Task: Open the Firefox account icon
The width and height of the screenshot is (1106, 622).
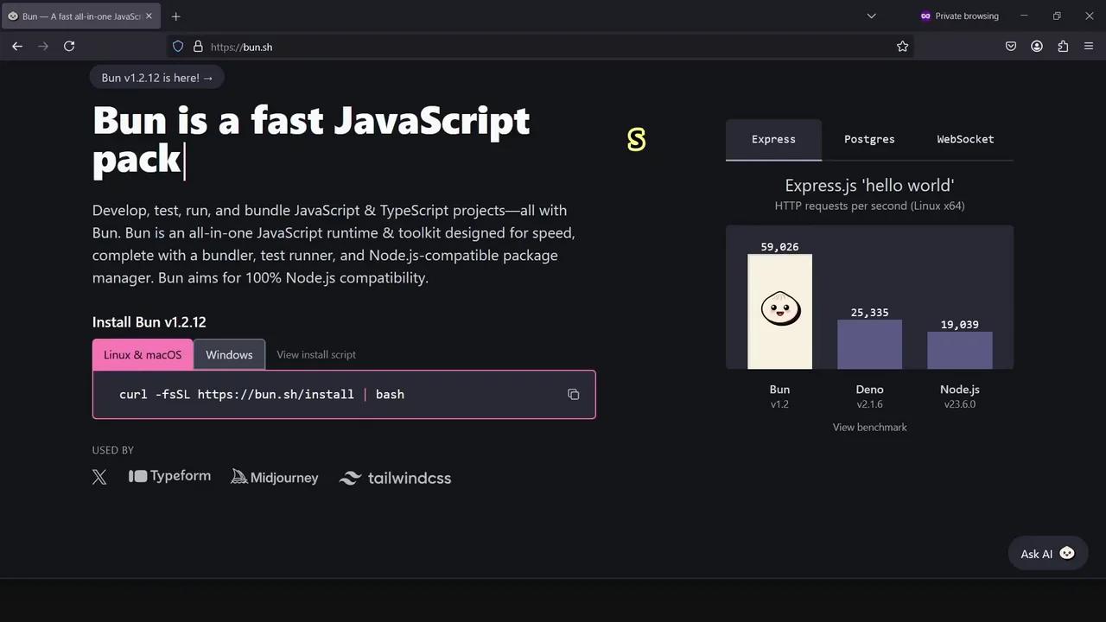Action: click(x=1037, y=47)
